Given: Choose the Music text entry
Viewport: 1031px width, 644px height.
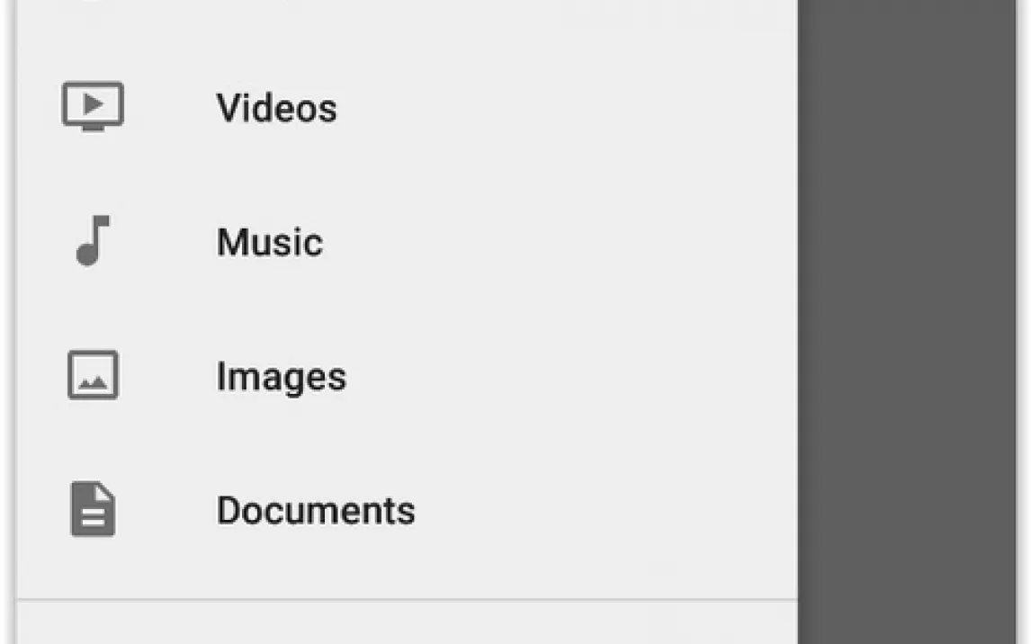Looking at the screenshot, I should [270, 242].
